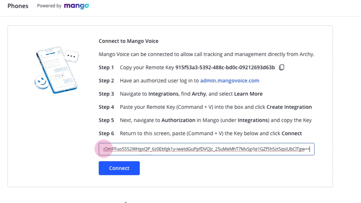Click the mango logo in header
Screen dimensions: 361x203
pyautogui.click(x=77, y=6)
